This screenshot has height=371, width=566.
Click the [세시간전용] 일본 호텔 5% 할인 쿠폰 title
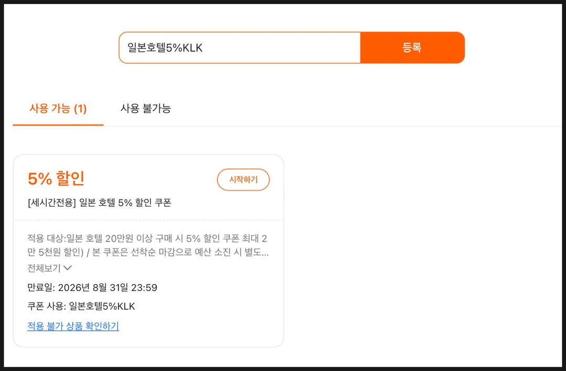[99, 203]
